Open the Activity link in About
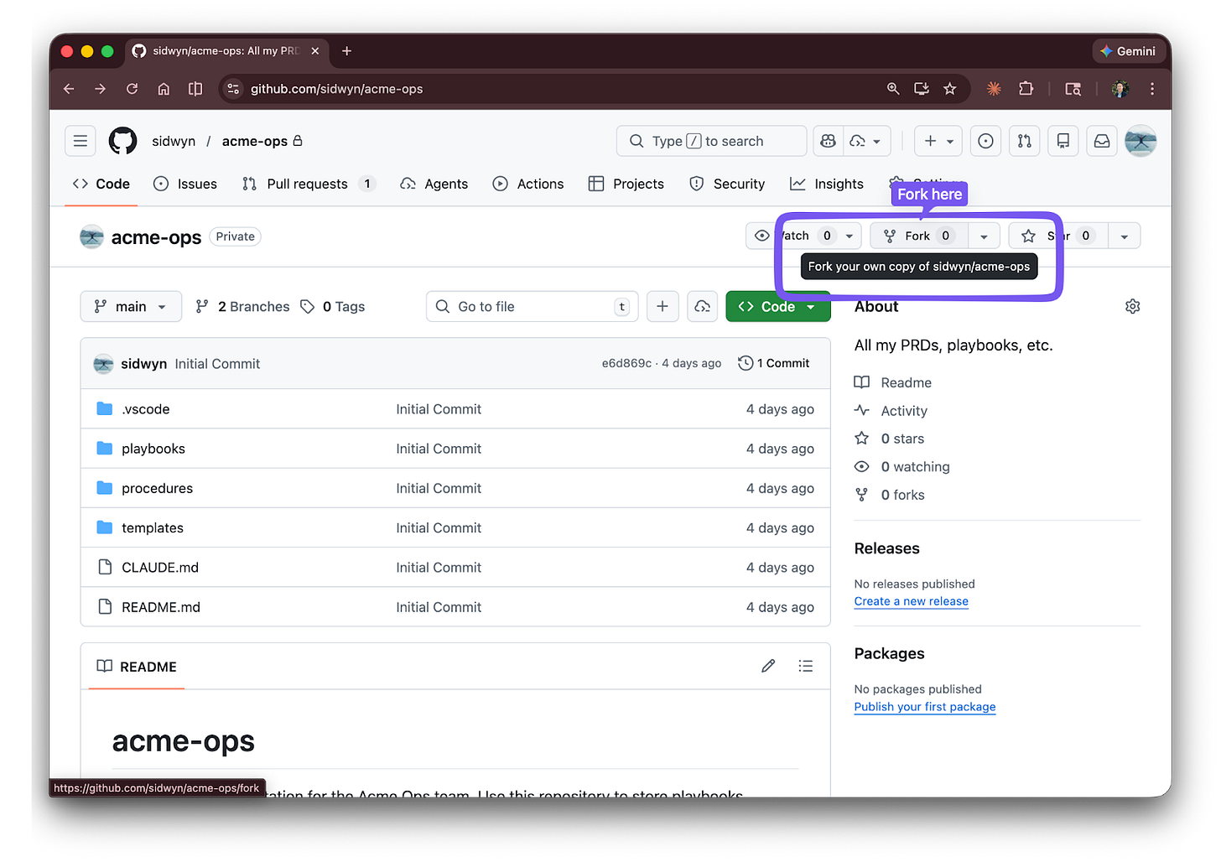 891,410
